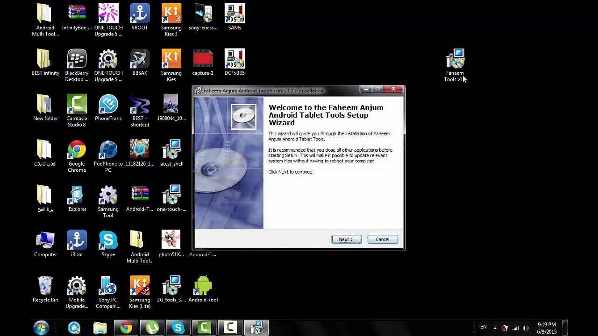Switch to Chrome in the taskbar
This screenshot has height=336, width=598.
[126, 328]
